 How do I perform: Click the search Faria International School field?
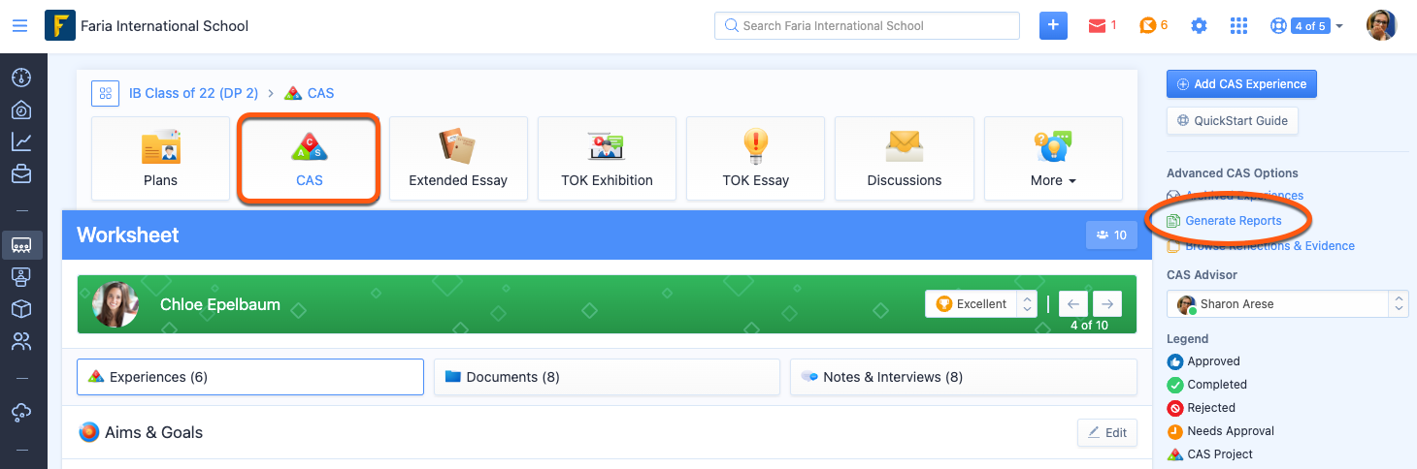[867, 25]
